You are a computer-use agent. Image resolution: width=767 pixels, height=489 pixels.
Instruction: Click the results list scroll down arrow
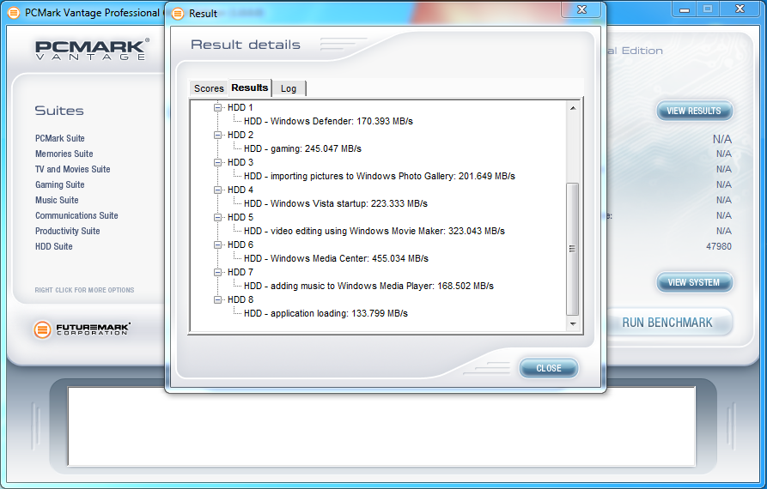pos(573,324)
